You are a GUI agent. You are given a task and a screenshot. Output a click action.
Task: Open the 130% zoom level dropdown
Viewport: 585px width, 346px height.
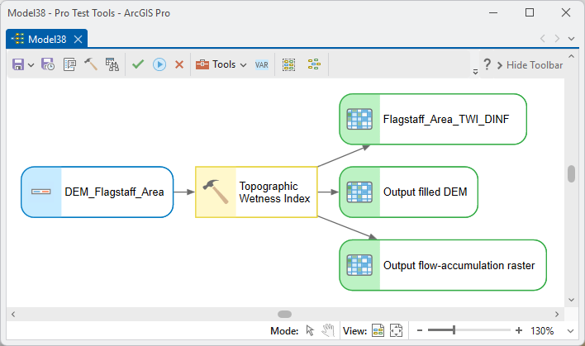pyautogui.click(x=570, y=330)
